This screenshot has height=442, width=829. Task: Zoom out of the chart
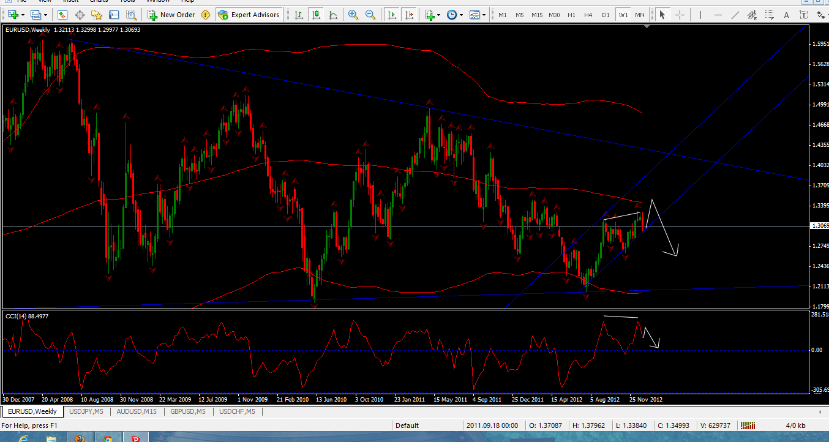pyautogui.click(x=370, y=15)
